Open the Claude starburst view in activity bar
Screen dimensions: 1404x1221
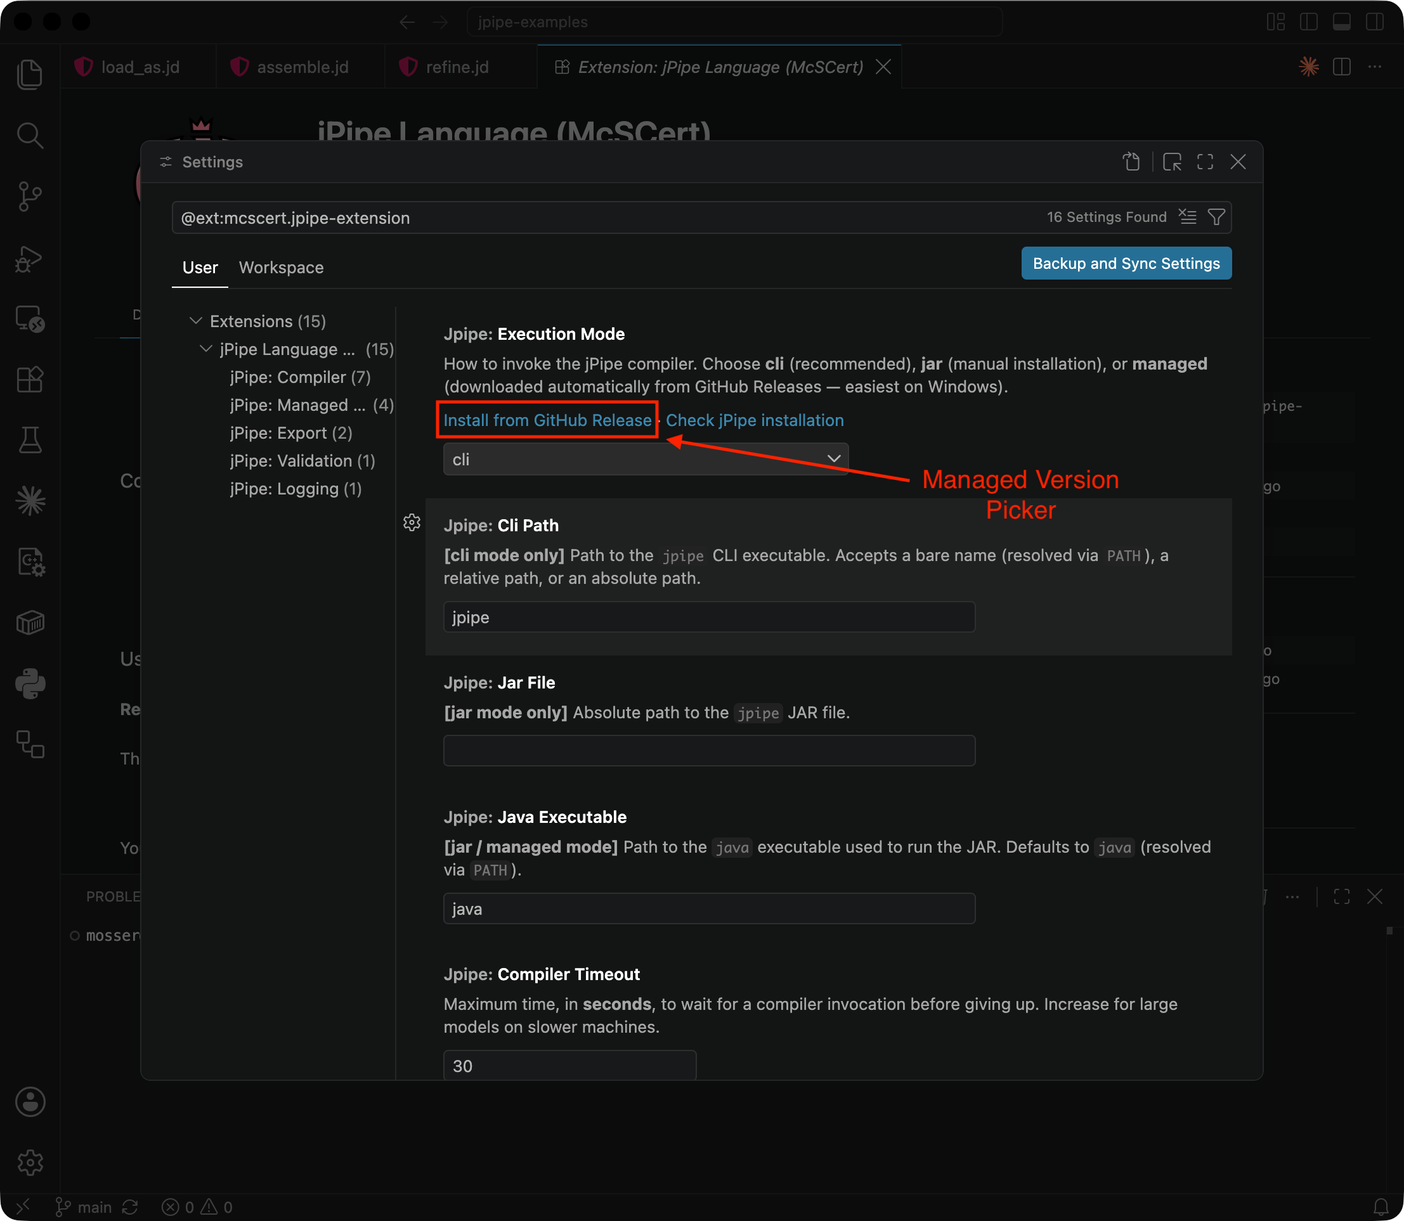pyautogui.click(x=30, y=501)
